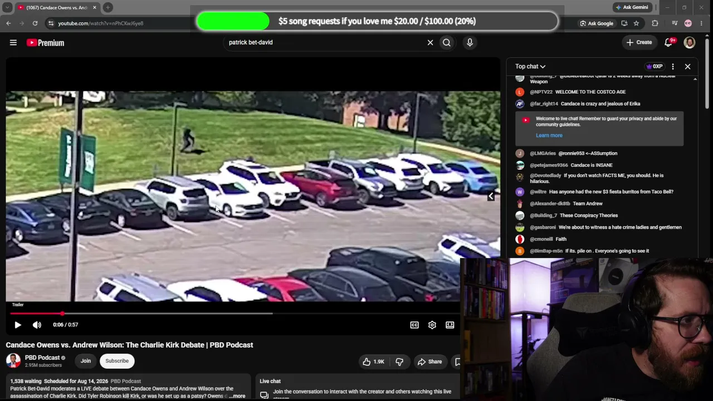Expand the description with ...more

tap(236, 396)
